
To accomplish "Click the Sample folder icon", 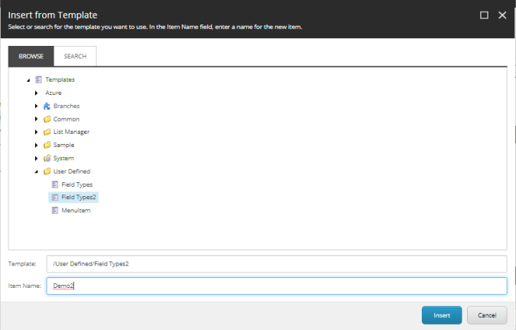I will point(47,145).
